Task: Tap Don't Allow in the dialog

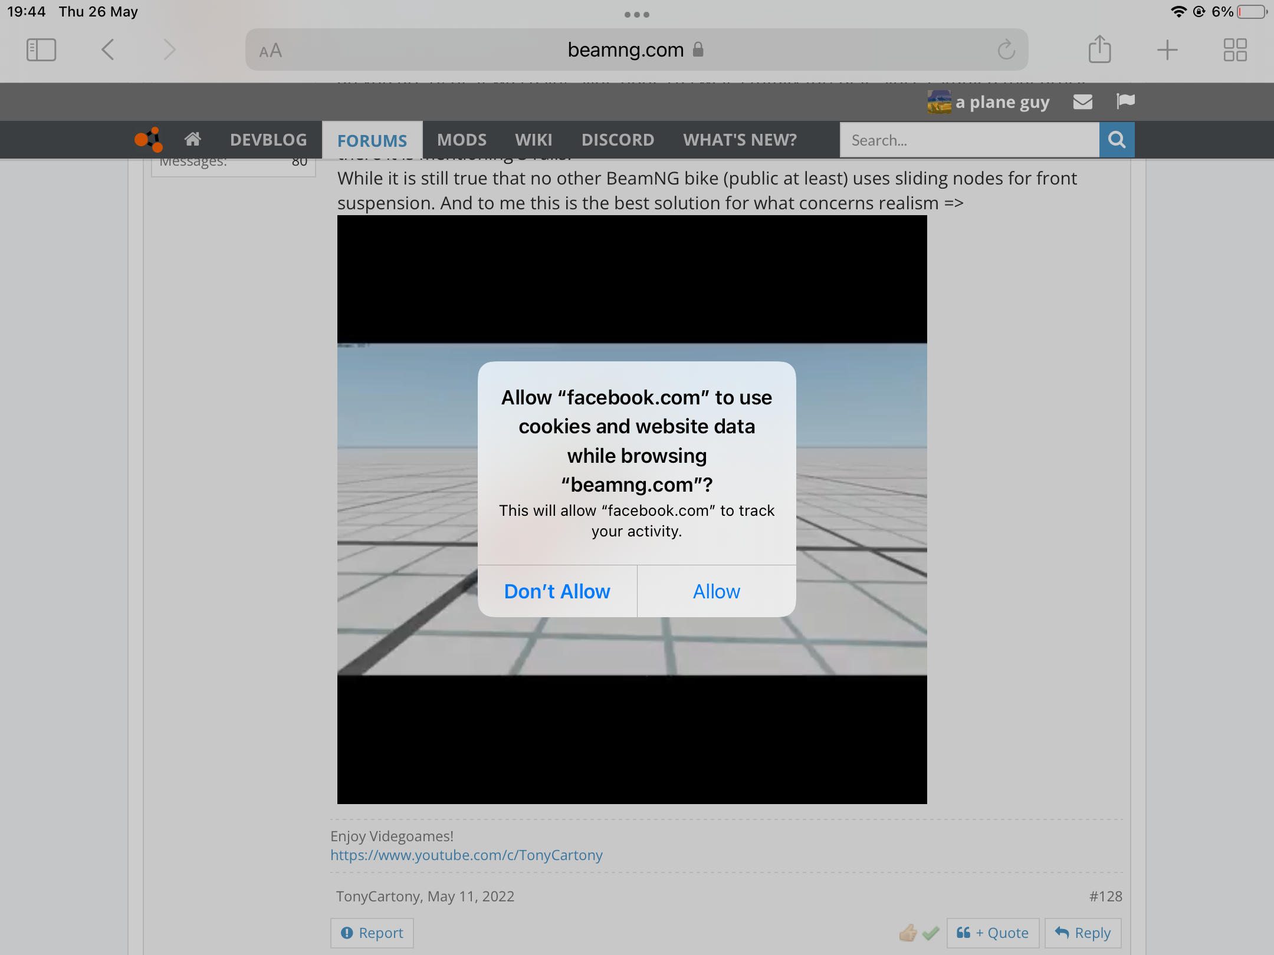Action: pos(557,591)
